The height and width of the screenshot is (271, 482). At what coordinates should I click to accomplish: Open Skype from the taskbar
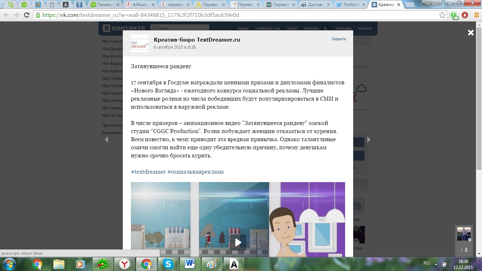point(168,264)
